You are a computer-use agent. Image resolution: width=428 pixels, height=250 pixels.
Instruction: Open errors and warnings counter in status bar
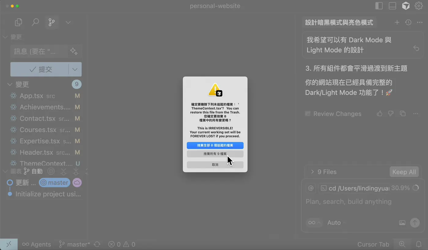[x=122, y=244]
